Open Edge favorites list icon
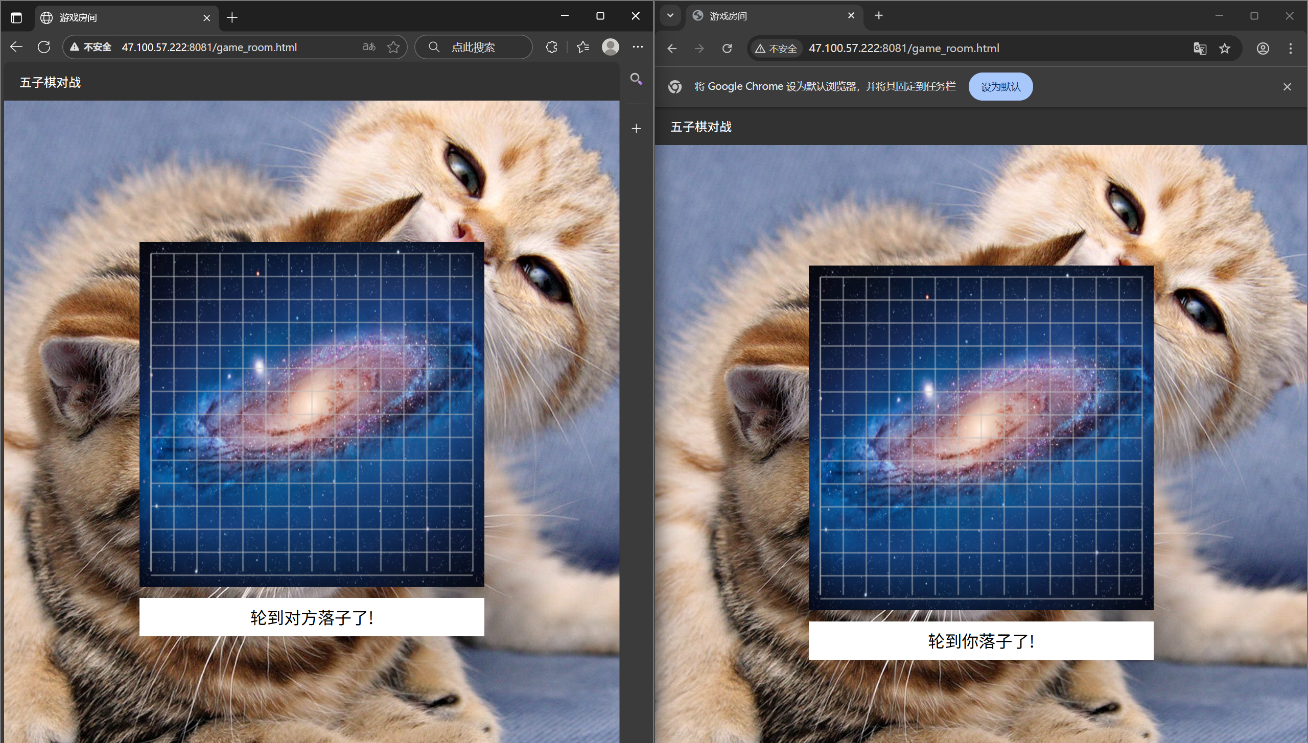Image resolution: width=1308 pixels, height=743 pixels. pos(583,47)
